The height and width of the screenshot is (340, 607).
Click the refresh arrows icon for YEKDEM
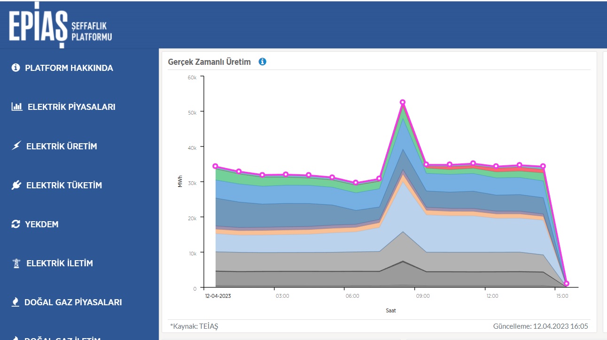point(16,224)
